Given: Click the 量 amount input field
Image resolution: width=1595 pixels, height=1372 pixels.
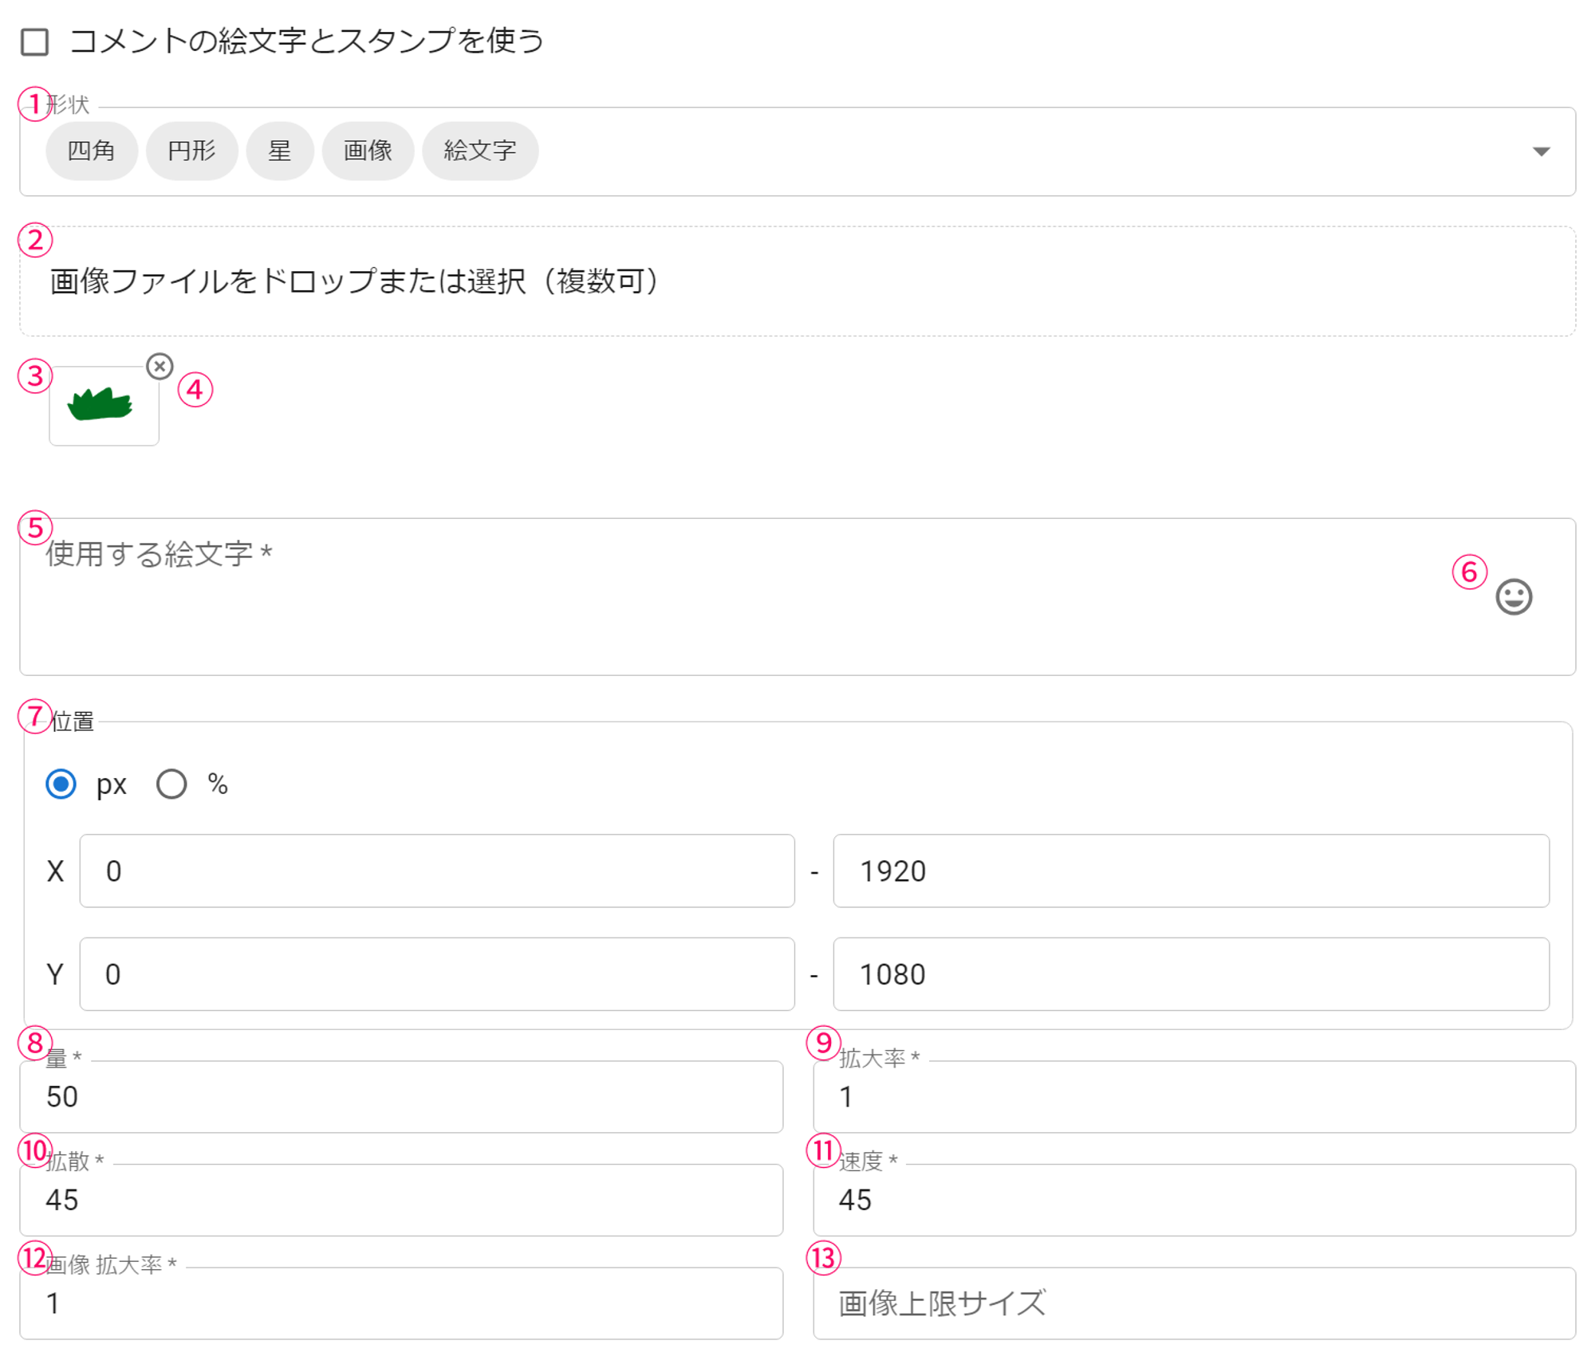Looking at the screenshot, I should [x=401, y=1097].
